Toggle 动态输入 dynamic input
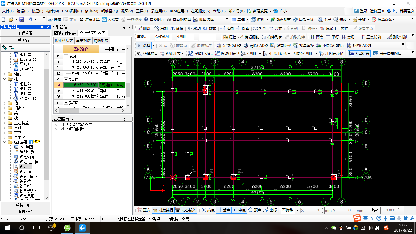416x234 pixels. (186, 210)
